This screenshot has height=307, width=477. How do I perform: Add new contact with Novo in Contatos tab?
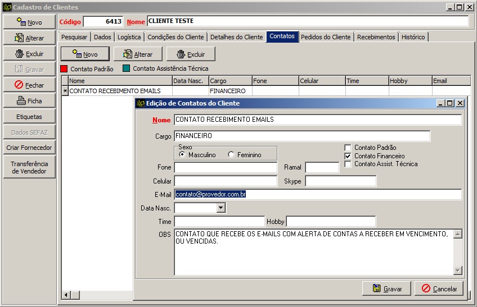pos(85,54)
